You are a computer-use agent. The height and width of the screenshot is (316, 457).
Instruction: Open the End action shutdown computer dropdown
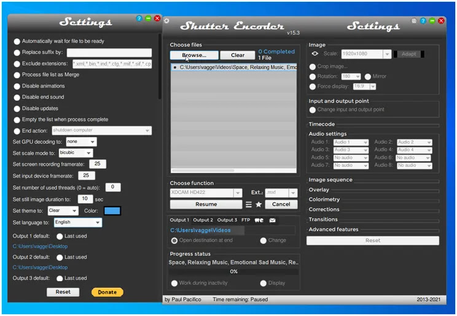tap(102, 131)
